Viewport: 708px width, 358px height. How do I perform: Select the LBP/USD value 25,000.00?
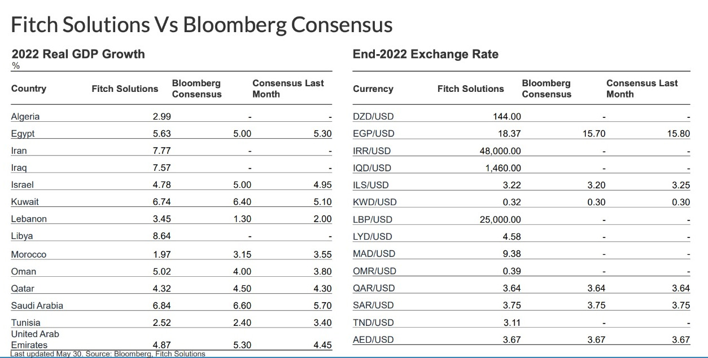point(500,219)
